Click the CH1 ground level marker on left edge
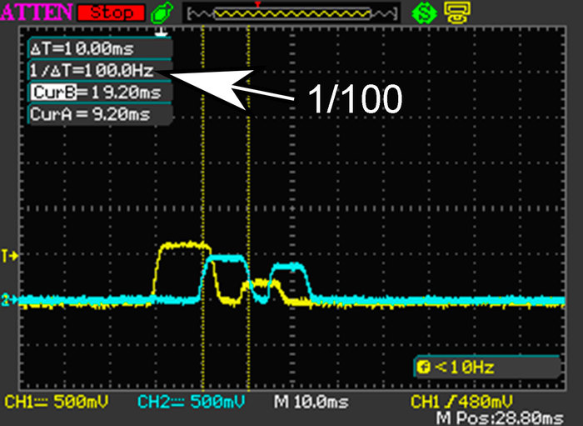583x426 pixels. (x=10, y=254)
